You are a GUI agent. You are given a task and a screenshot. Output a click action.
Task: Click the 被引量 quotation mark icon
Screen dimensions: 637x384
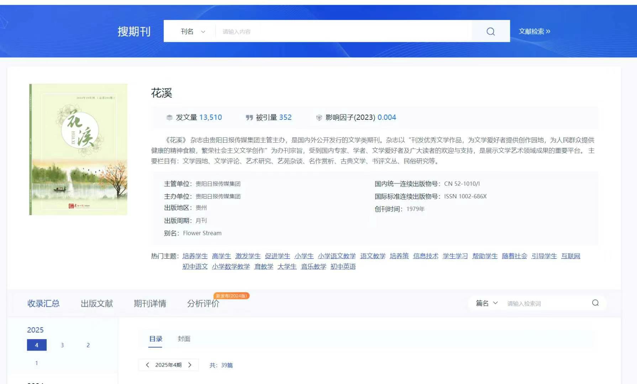(249, 117)
